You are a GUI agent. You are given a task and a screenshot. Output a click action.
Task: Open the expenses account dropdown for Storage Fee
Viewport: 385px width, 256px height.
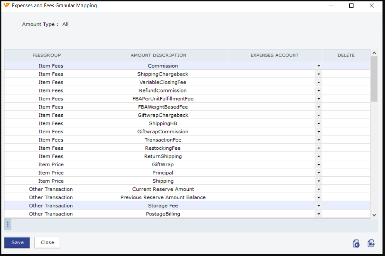pos(318,206)
